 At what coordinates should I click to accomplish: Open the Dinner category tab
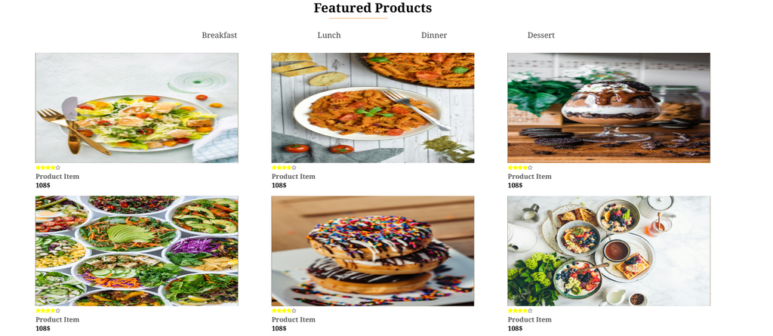pos(434,35)
